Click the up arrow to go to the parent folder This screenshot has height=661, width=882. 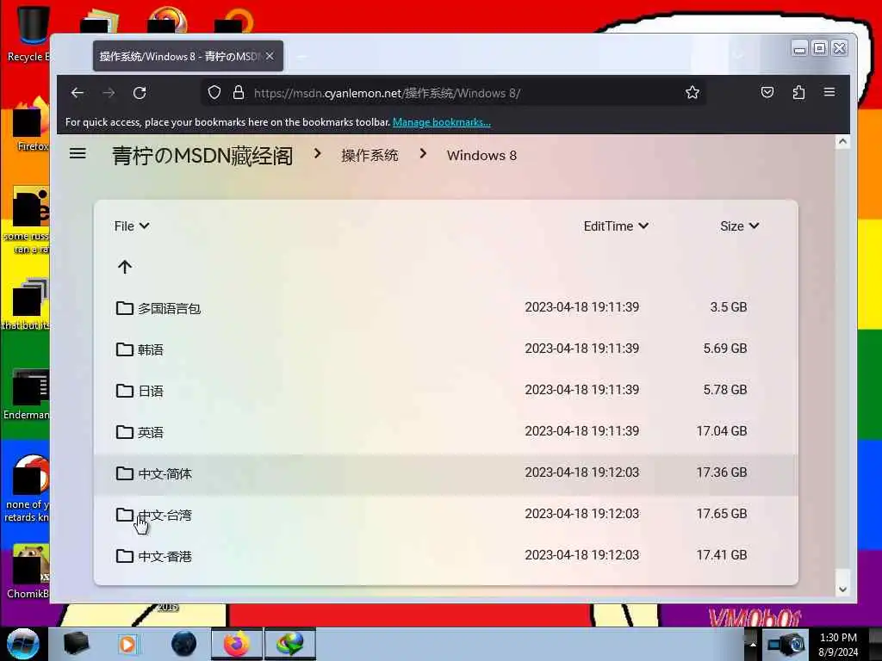coord(125,267)
